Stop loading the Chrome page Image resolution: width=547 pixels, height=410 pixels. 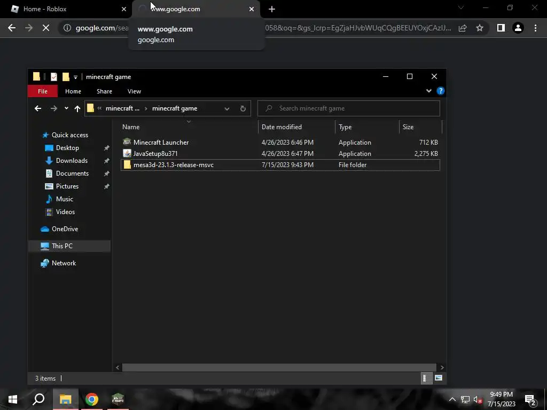click(x=46, y=28)
